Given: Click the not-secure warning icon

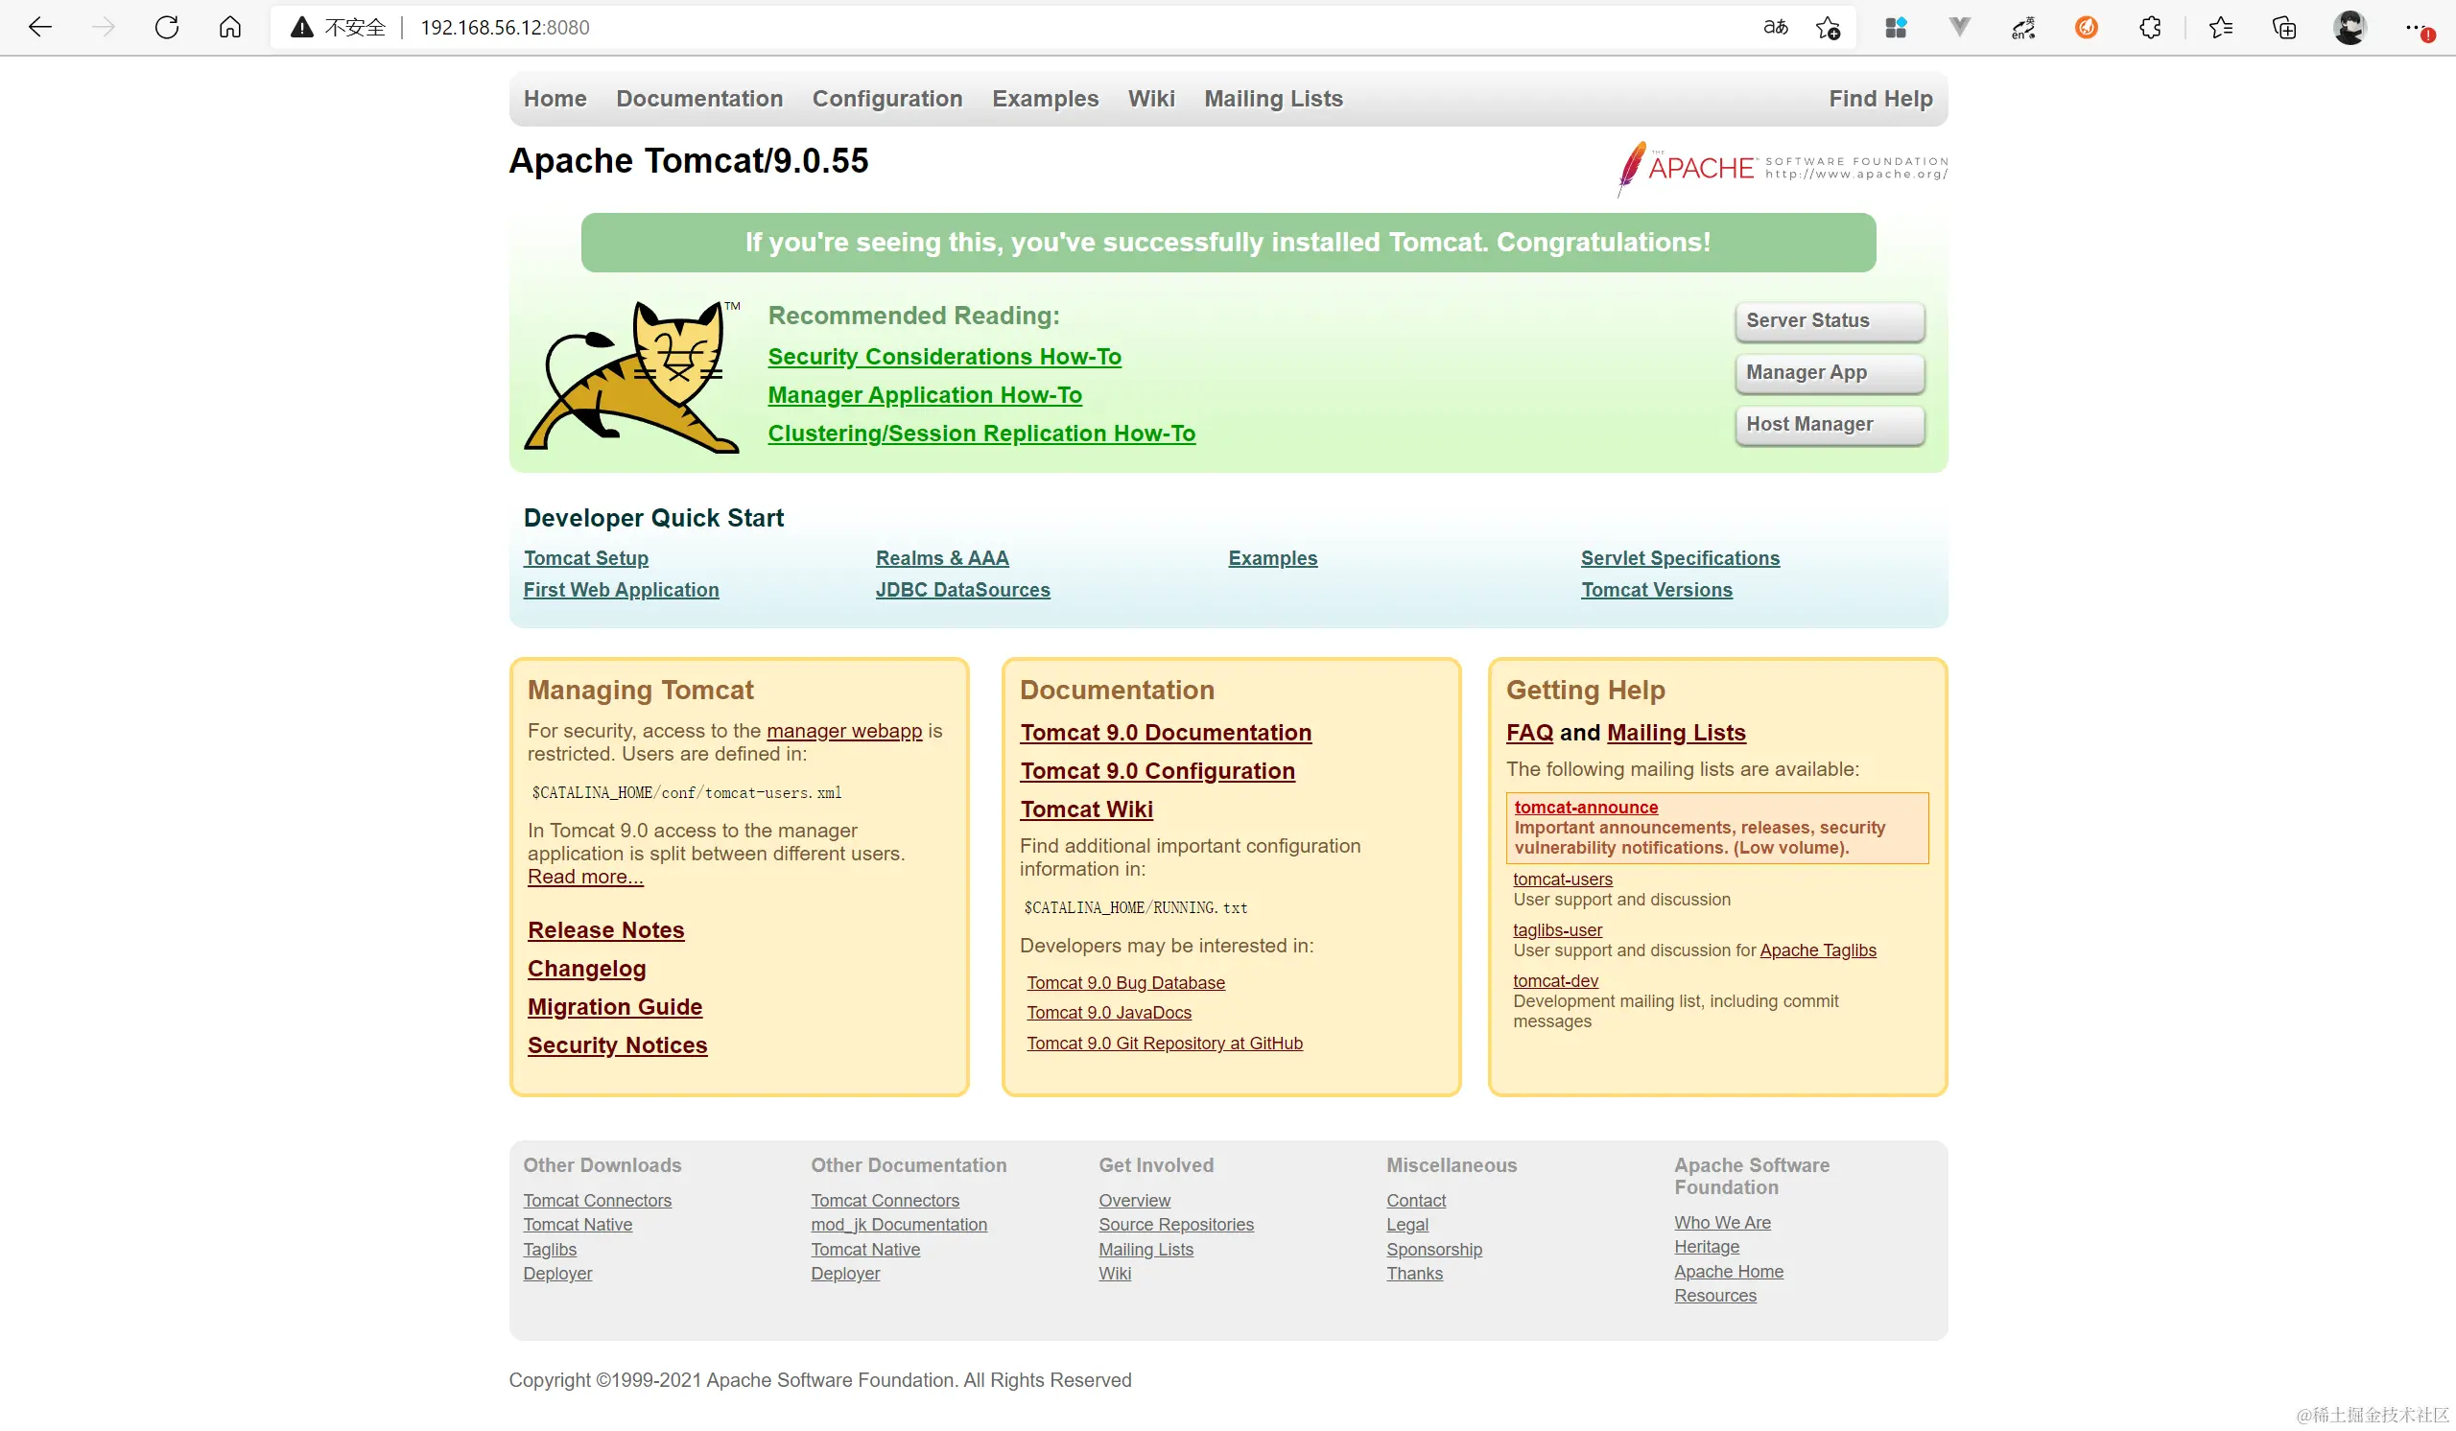Looking at the screenshot, I should [302, 27].
